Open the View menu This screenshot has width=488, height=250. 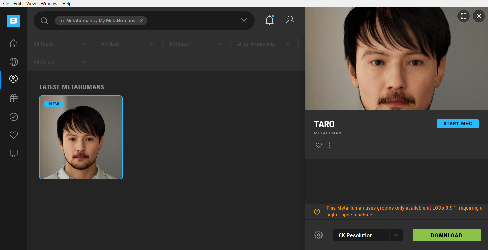(x=31, y=3)
